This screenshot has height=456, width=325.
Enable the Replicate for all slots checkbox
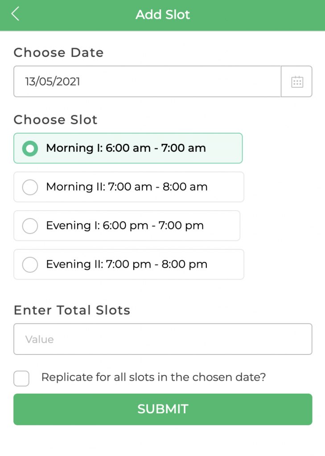click(x=21, y=379)
